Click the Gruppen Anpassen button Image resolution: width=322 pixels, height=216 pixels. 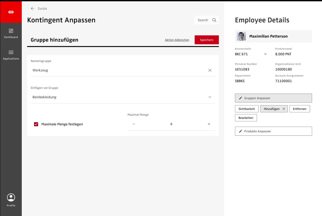273,98
